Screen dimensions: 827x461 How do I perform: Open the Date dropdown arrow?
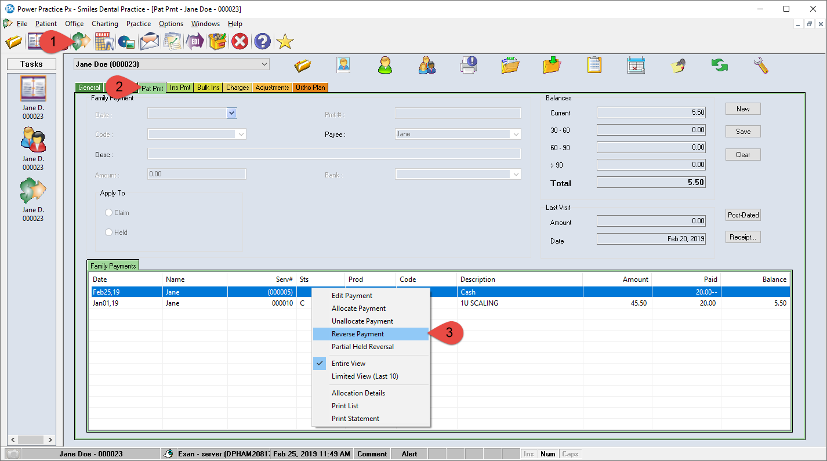click(232, 114)
